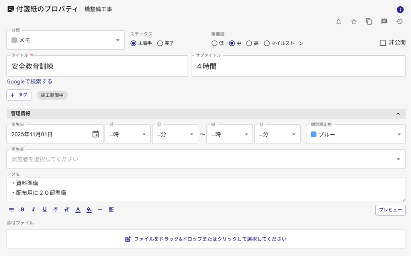Click the プレビュー button

[x=390, y=210]
